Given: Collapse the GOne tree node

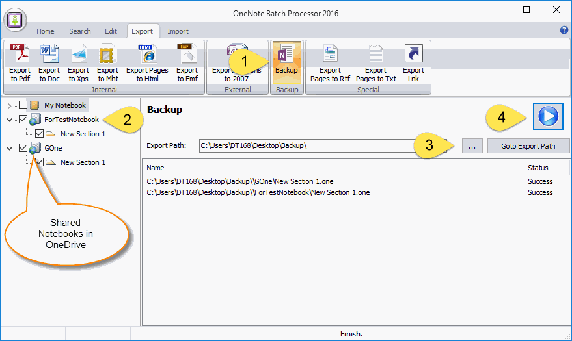Looking at the screenshot, I should (x=10, y=149).
